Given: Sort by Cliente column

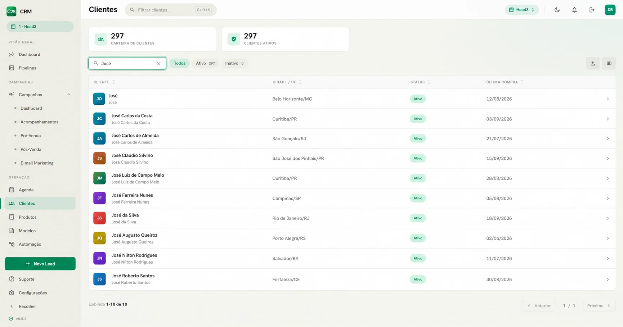Looking at the screenshot, I should [x=104, y=82].
